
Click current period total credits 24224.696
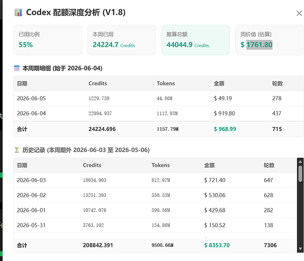(x=102, y=129)
